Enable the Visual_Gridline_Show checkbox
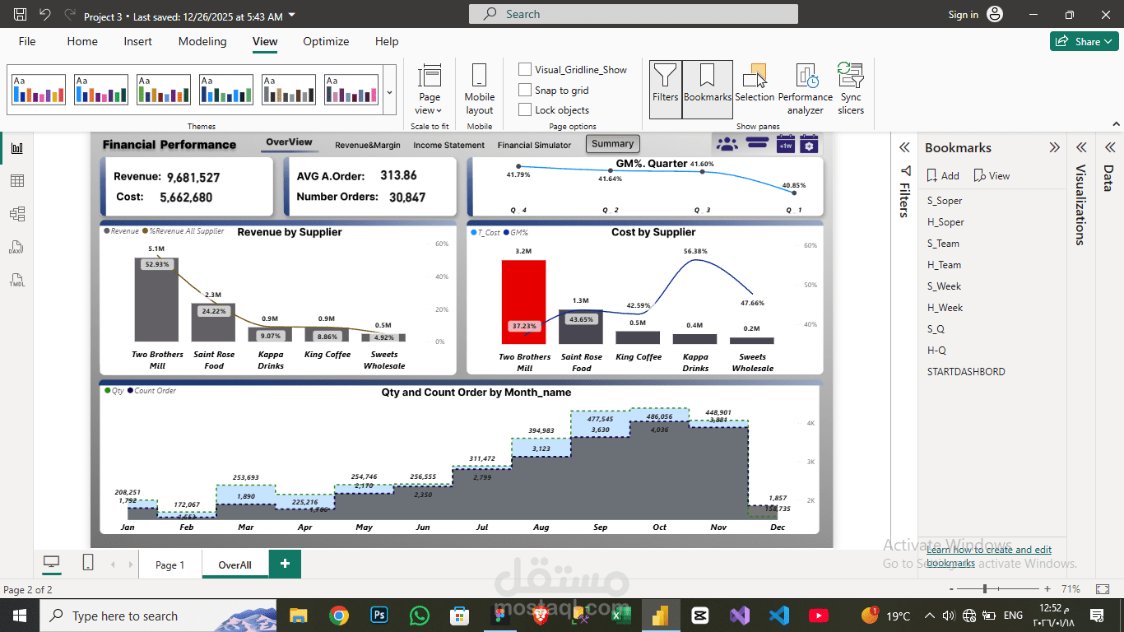This screenshot has width=1124, height=632. pyautogui.click(x=525, y=69)
